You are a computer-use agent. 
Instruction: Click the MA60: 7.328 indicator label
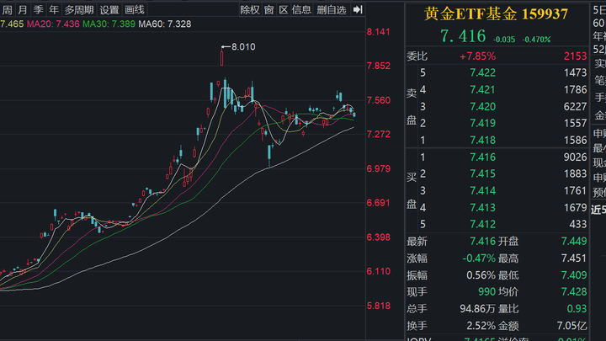pos(165,24)
